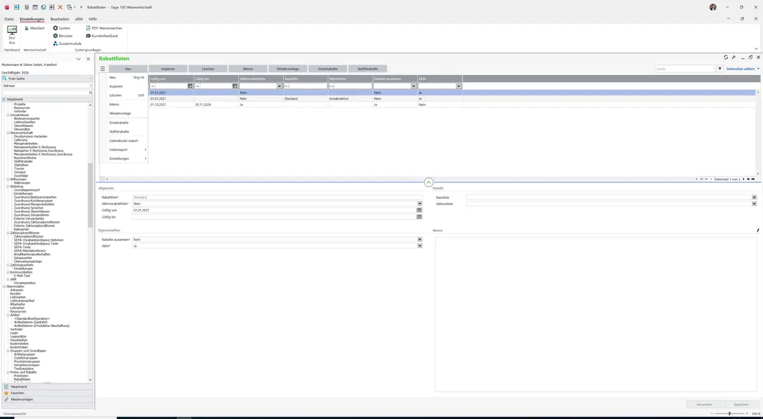The width and height of the screenshot is (763, 419).
Task: Open the Aktionsliste dropdown in Details
Action: [x=754, y=204]
